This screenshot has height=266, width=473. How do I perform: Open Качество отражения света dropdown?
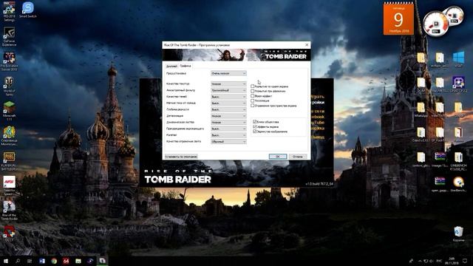228,141
